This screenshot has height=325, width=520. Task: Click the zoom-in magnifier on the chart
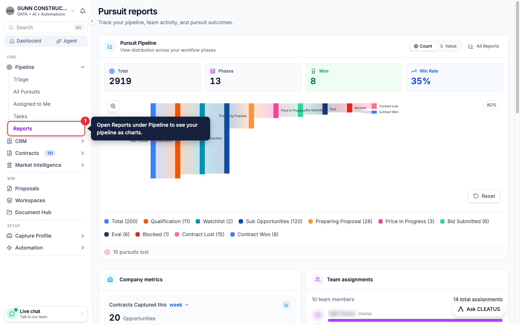(x=113, y=106)
